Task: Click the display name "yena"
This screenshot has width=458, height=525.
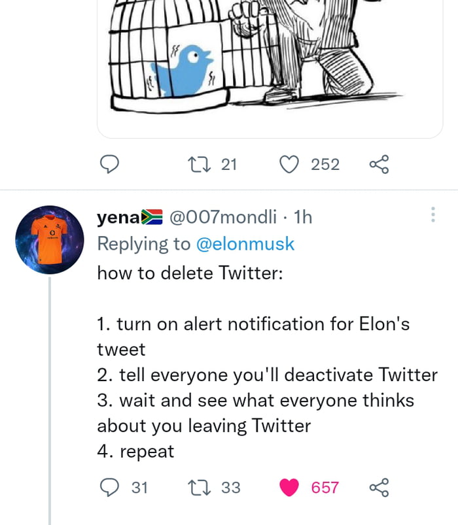Action: (119, 217)
